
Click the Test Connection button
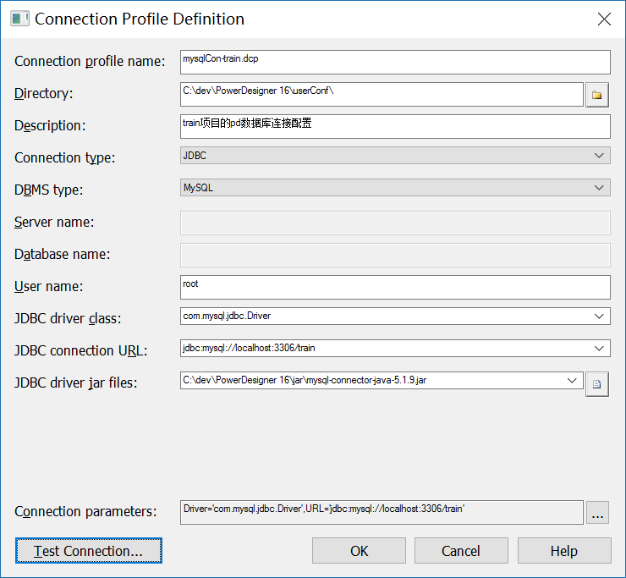(x=88, y=551)
